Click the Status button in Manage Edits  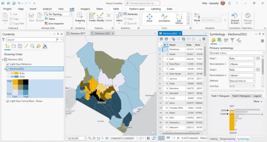[x=50, y=19]
